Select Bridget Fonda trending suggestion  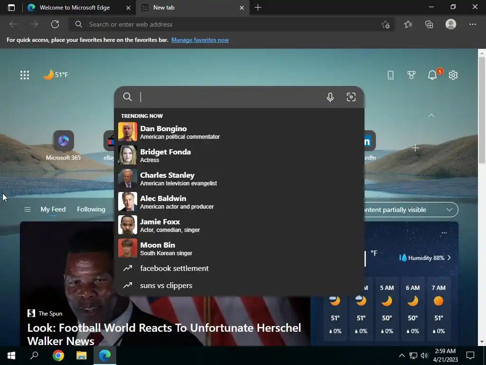239,155
